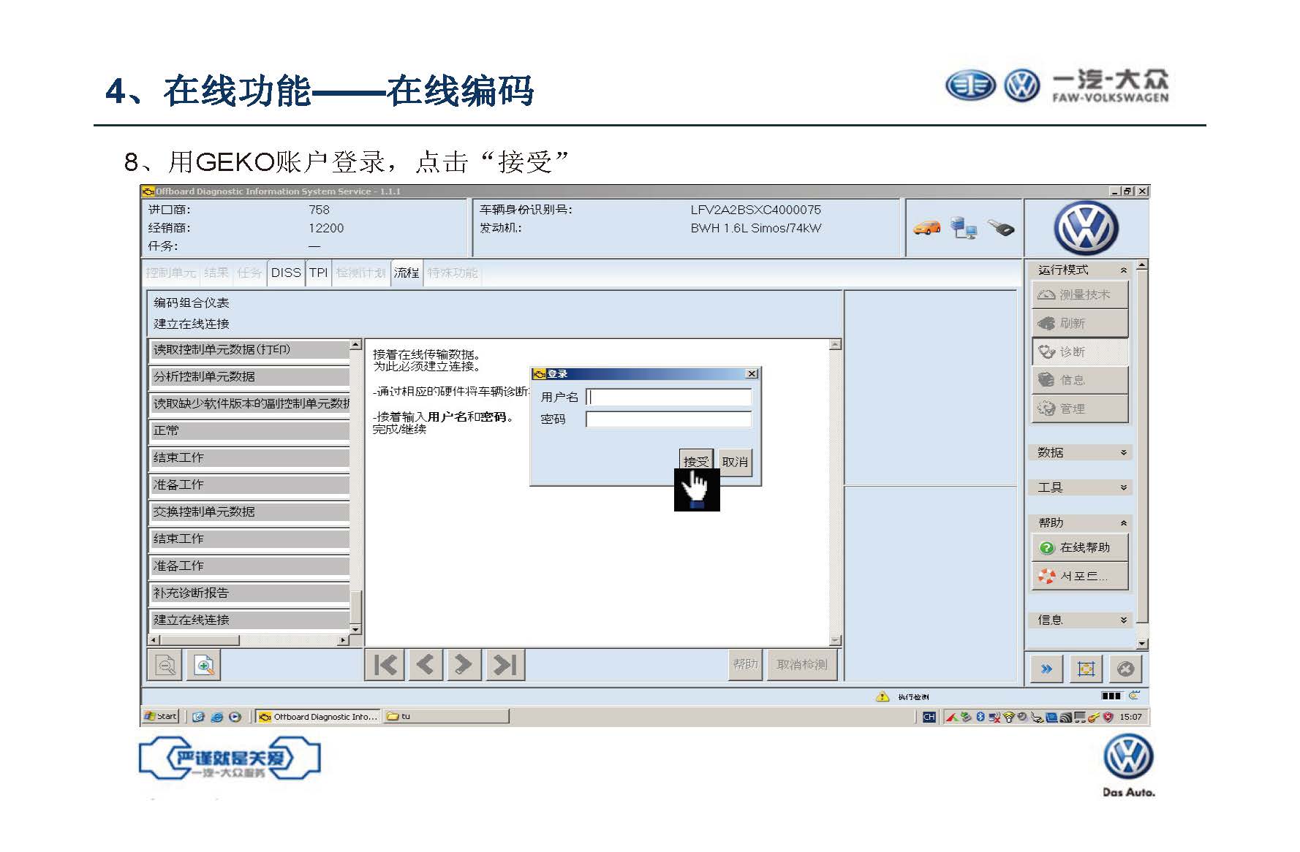Switch to the 结果 tab
1300x852 pixels.
click(x=216, y=273)
